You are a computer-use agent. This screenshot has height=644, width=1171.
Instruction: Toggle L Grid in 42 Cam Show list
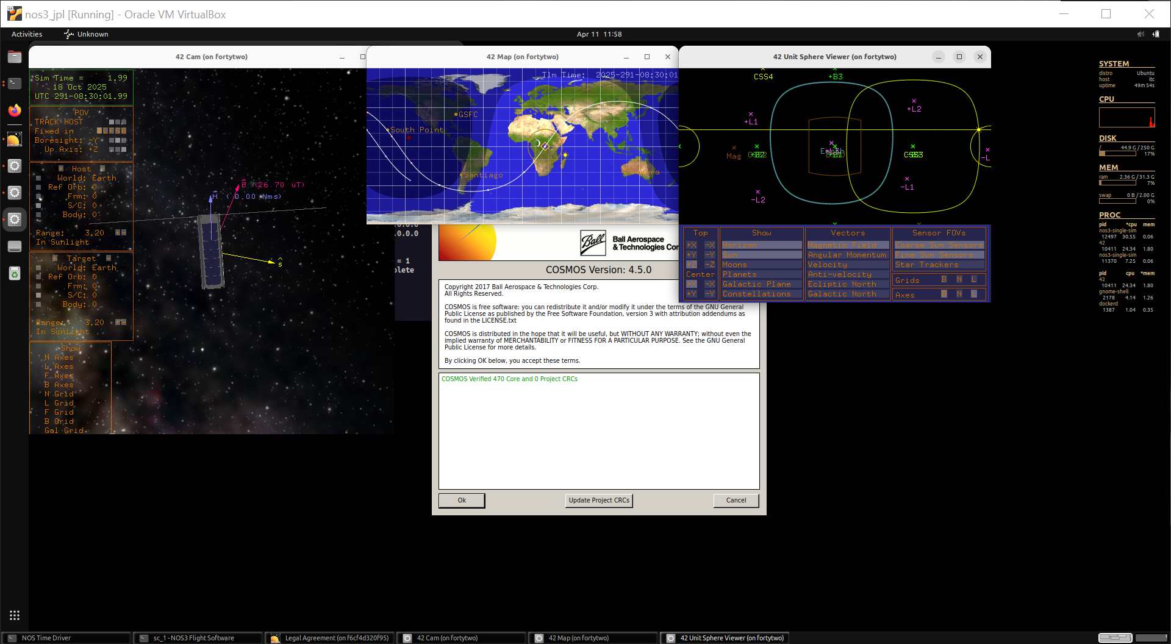point(59,403)
